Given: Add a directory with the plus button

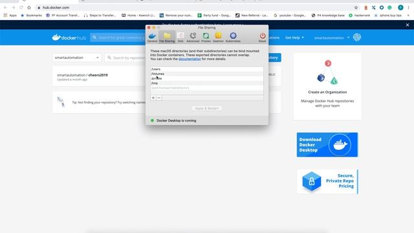Looking at the screenshot, I should [153, 98].
